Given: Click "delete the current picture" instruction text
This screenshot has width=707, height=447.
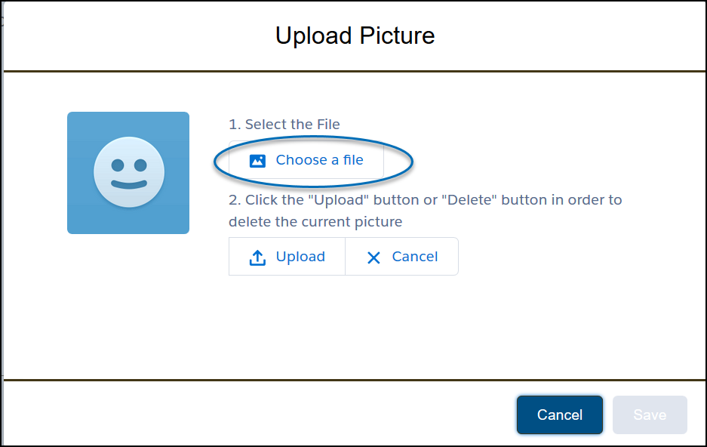Looking at the screenshot, I should (x=315, y=222).
